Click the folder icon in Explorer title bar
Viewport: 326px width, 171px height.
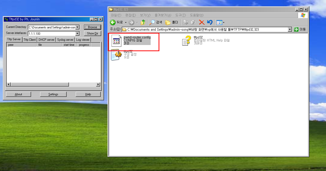pos(111,9)
